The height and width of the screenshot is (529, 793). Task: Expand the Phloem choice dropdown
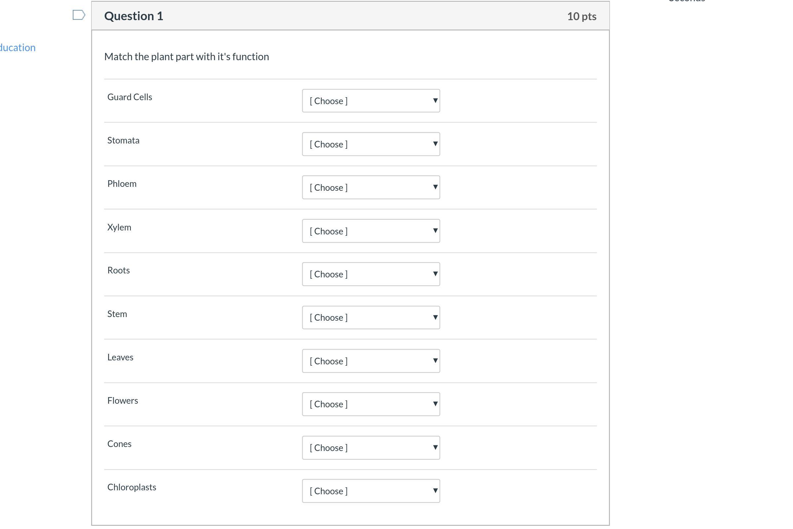(371, 187)
